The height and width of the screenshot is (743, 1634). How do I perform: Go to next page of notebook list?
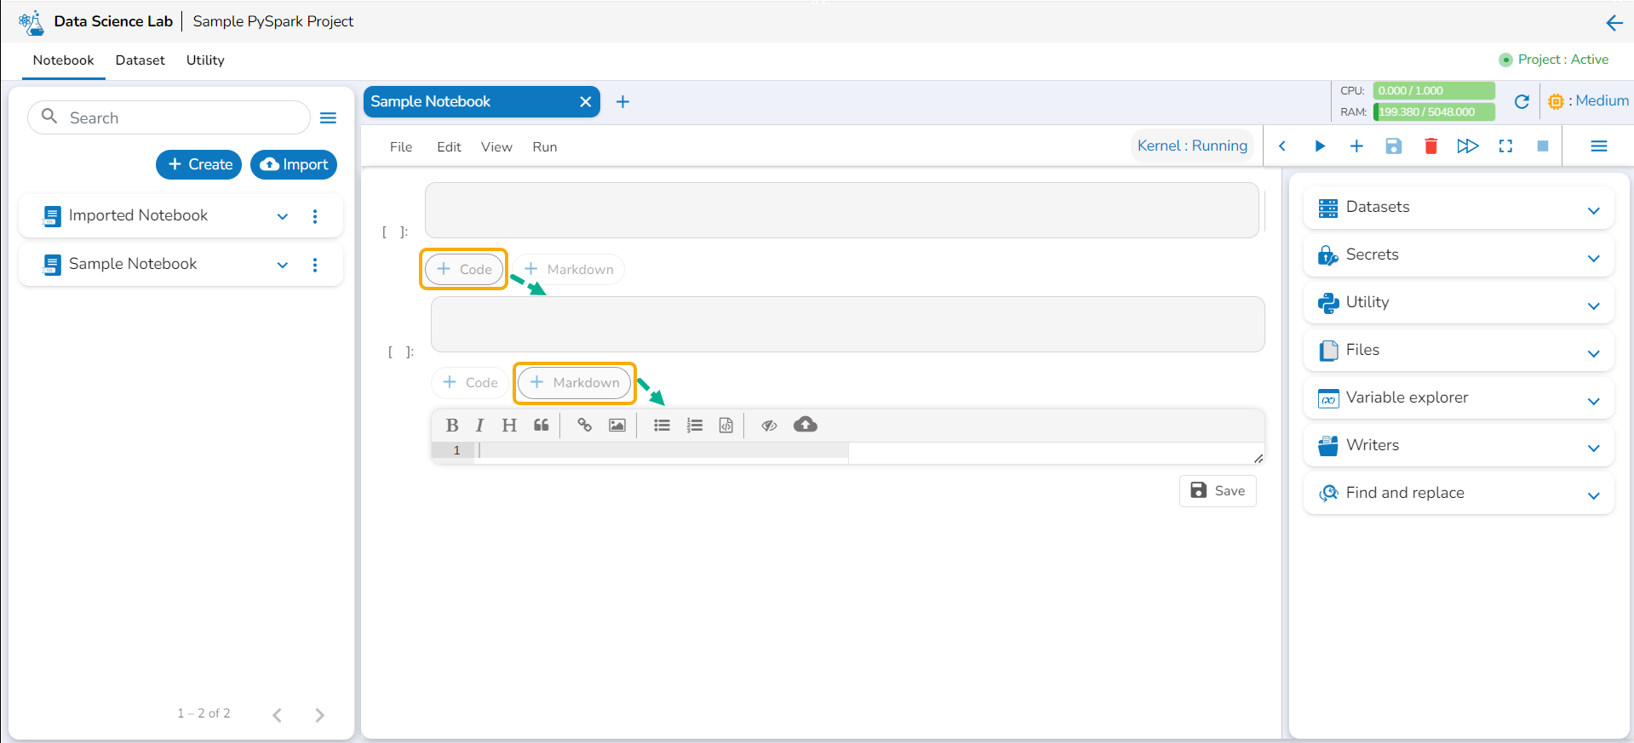tap(319, 715)
